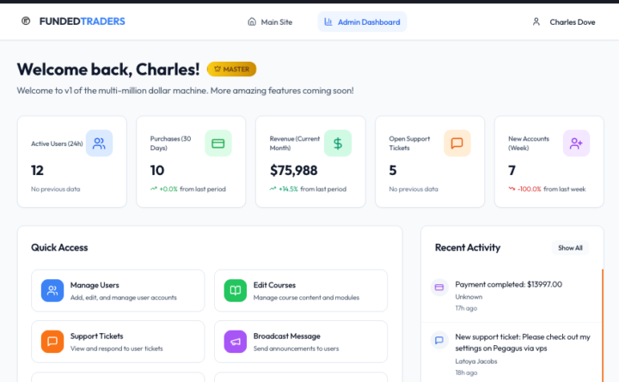Click the 18h ago timestamp
Viewport: 619px width, 382px height.
(466, 373)
